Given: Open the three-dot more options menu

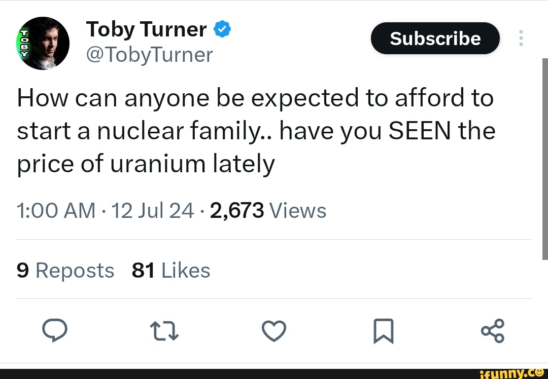Looking at the screenshot, I should coord(521,39).
